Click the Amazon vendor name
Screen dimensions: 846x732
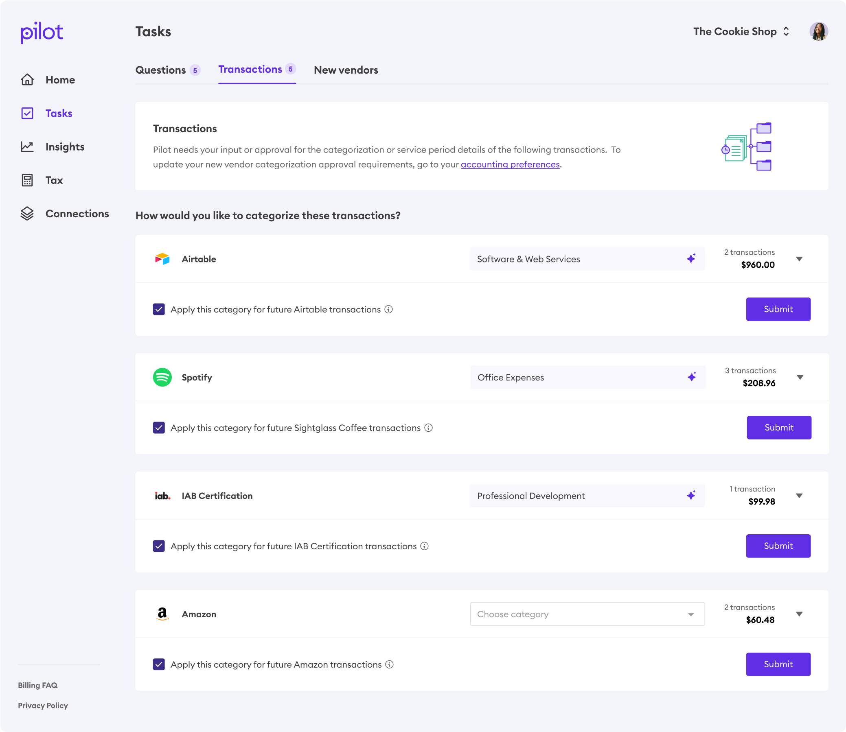click(x=199, y=614)
